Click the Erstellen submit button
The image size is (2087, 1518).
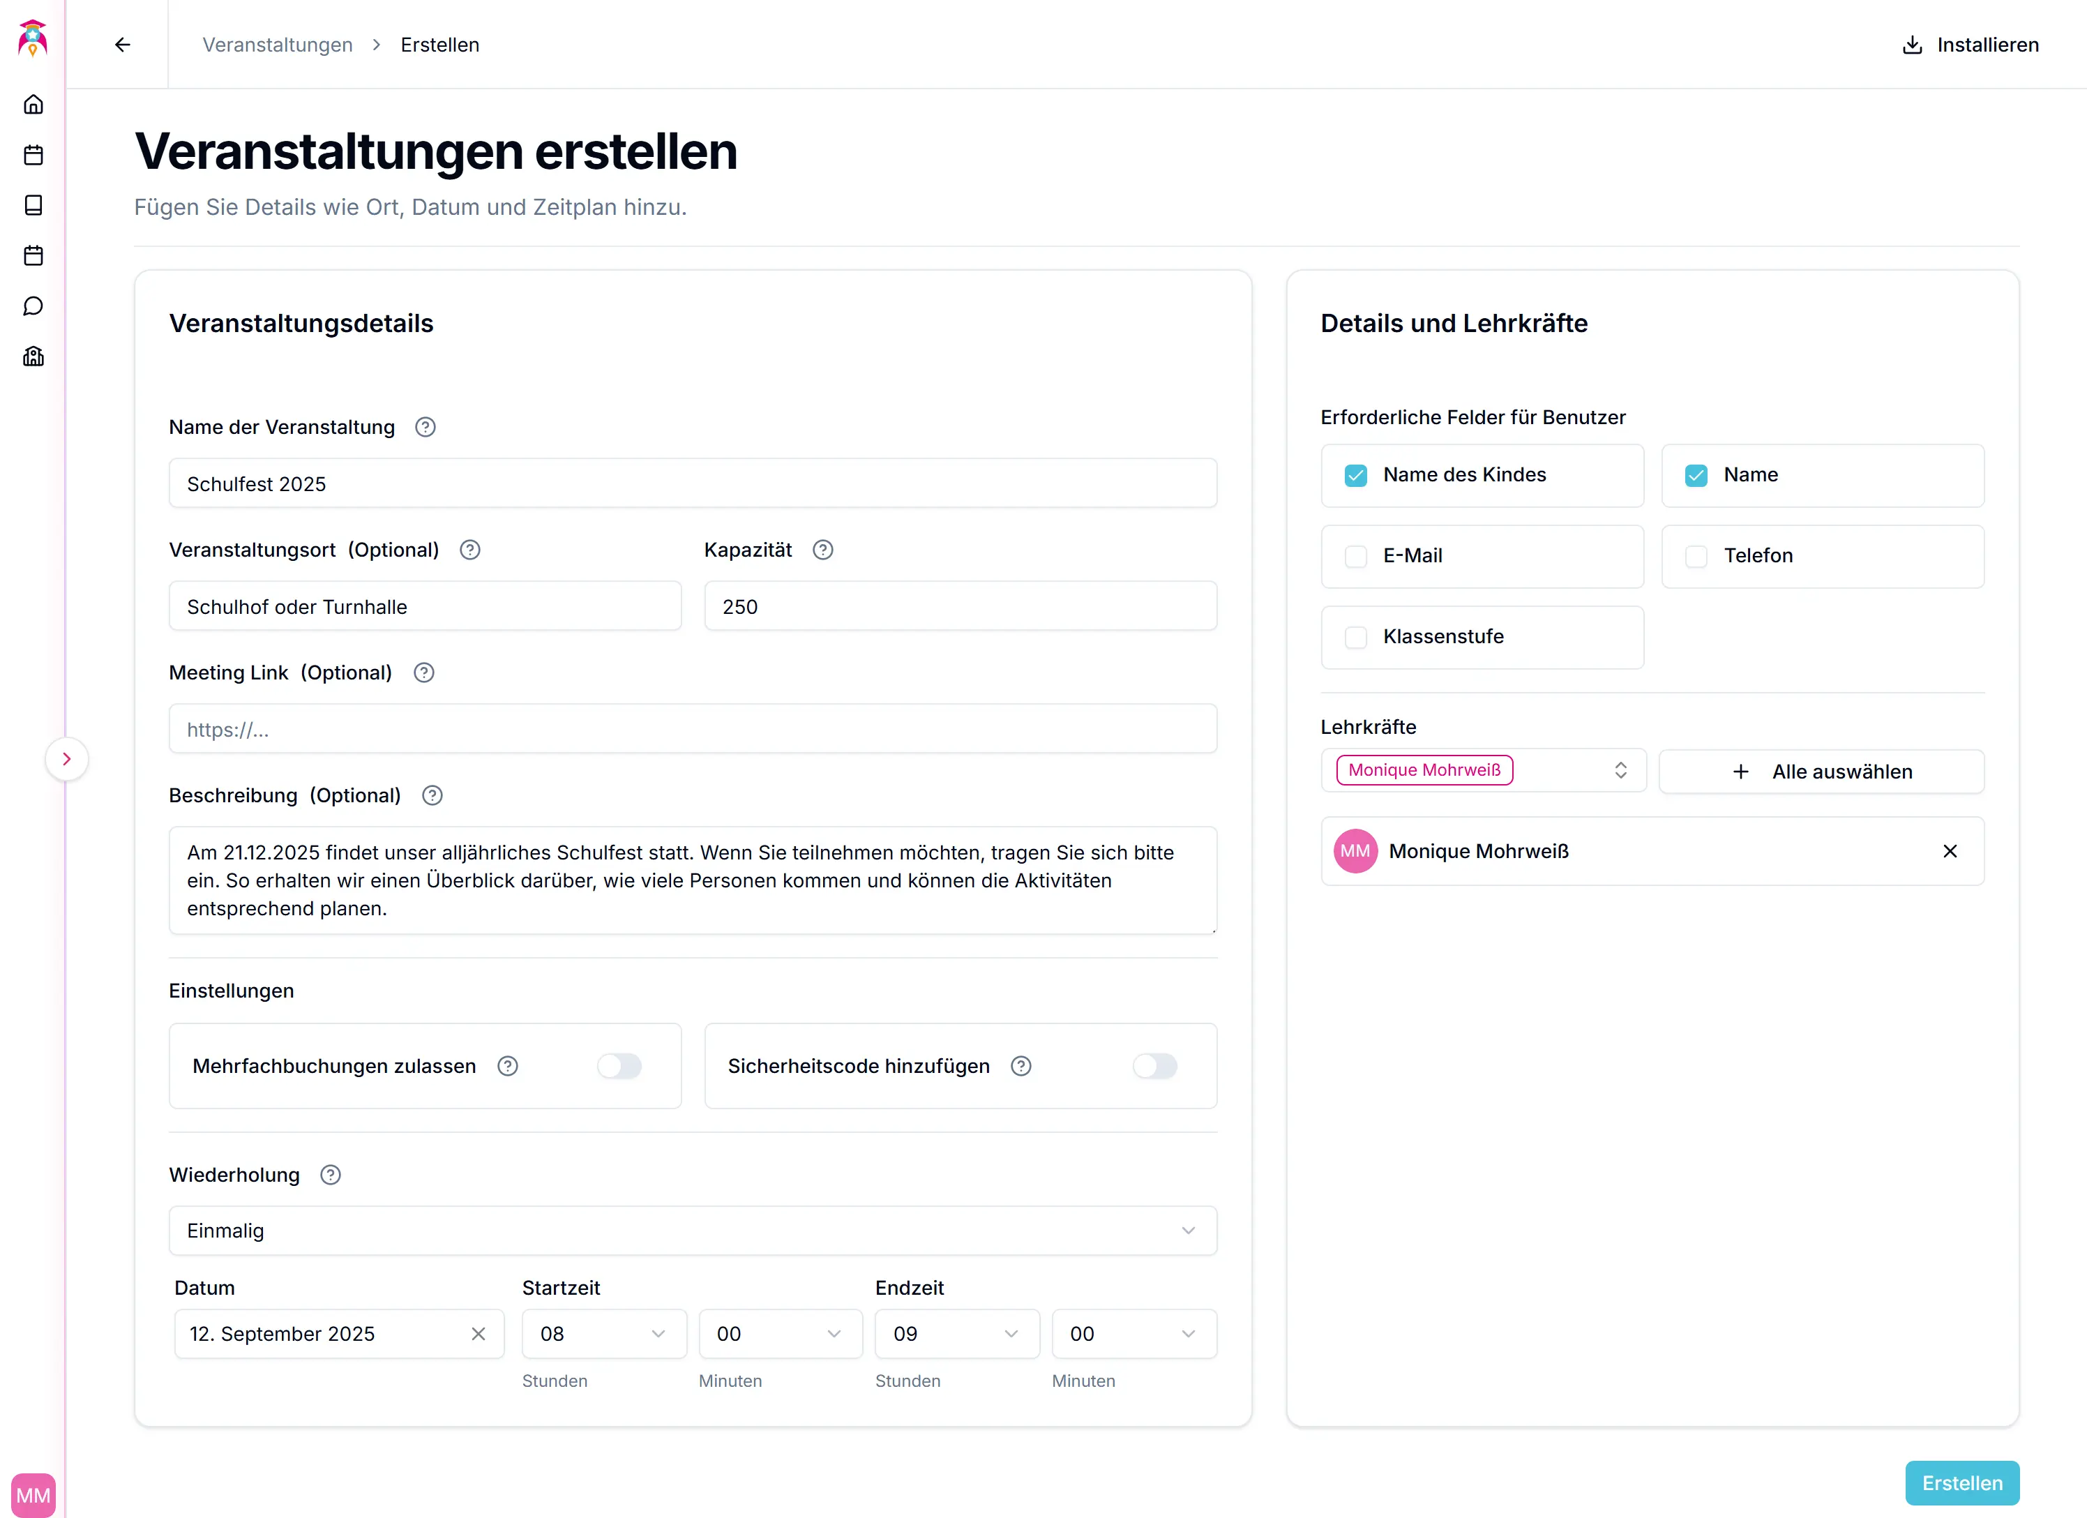pos(1961,1483)
